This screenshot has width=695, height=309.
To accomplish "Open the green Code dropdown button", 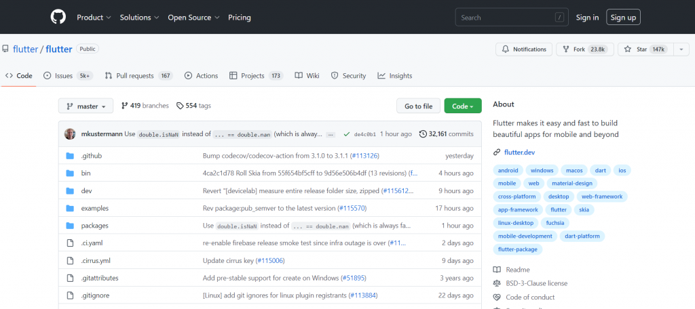I will (x=463, y=106).
